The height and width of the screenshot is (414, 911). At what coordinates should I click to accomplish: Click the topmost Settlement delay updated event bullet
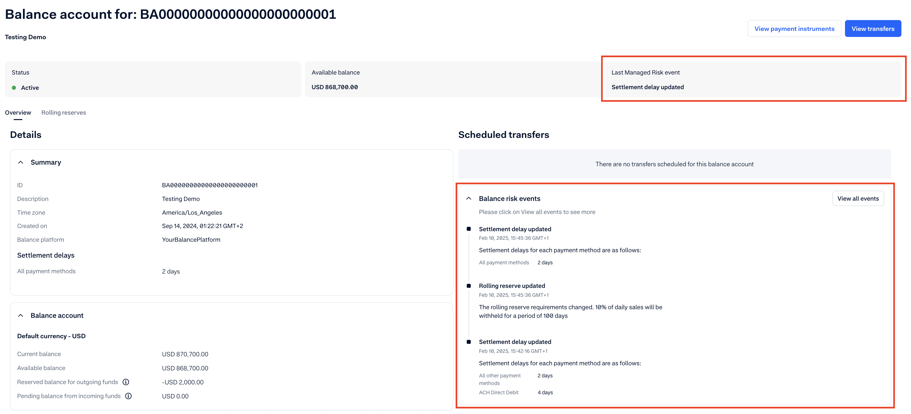click(469, 229)
